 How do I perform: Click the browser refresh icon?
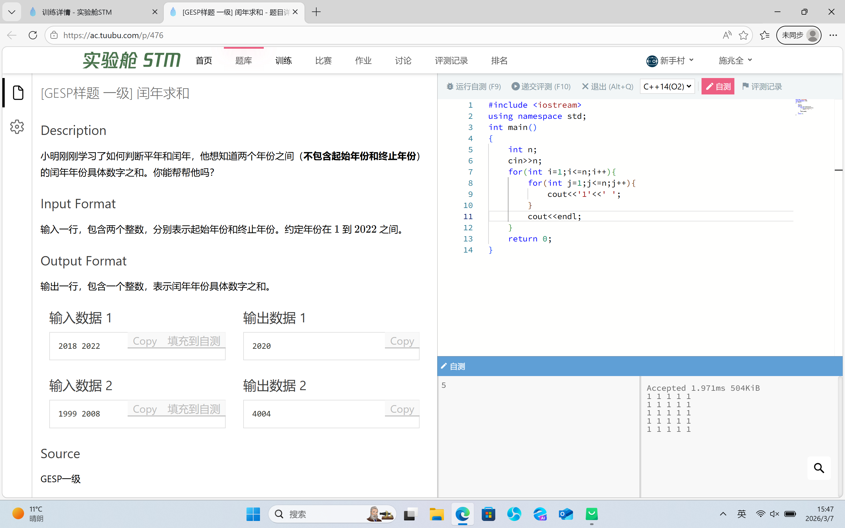[x=33, y=35]
